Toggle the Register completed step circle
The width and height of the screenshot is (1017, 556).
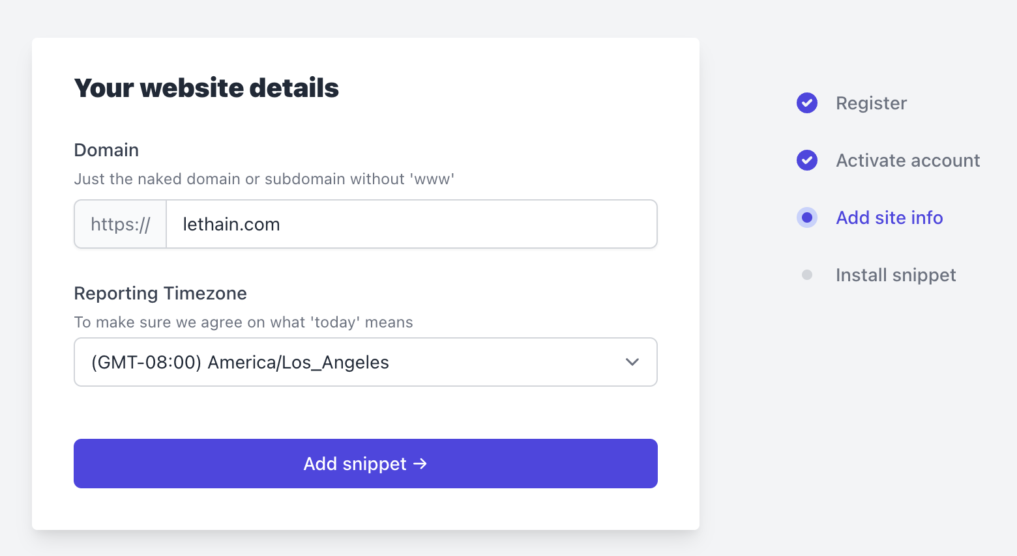click(x=806, y=103)
